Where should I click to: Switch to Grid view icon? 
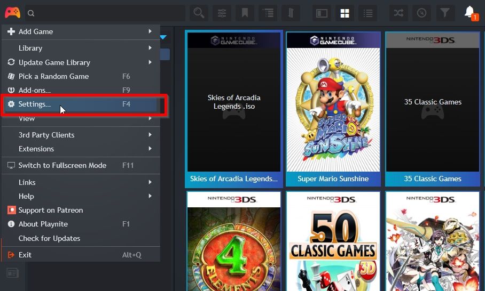point(345,13)
